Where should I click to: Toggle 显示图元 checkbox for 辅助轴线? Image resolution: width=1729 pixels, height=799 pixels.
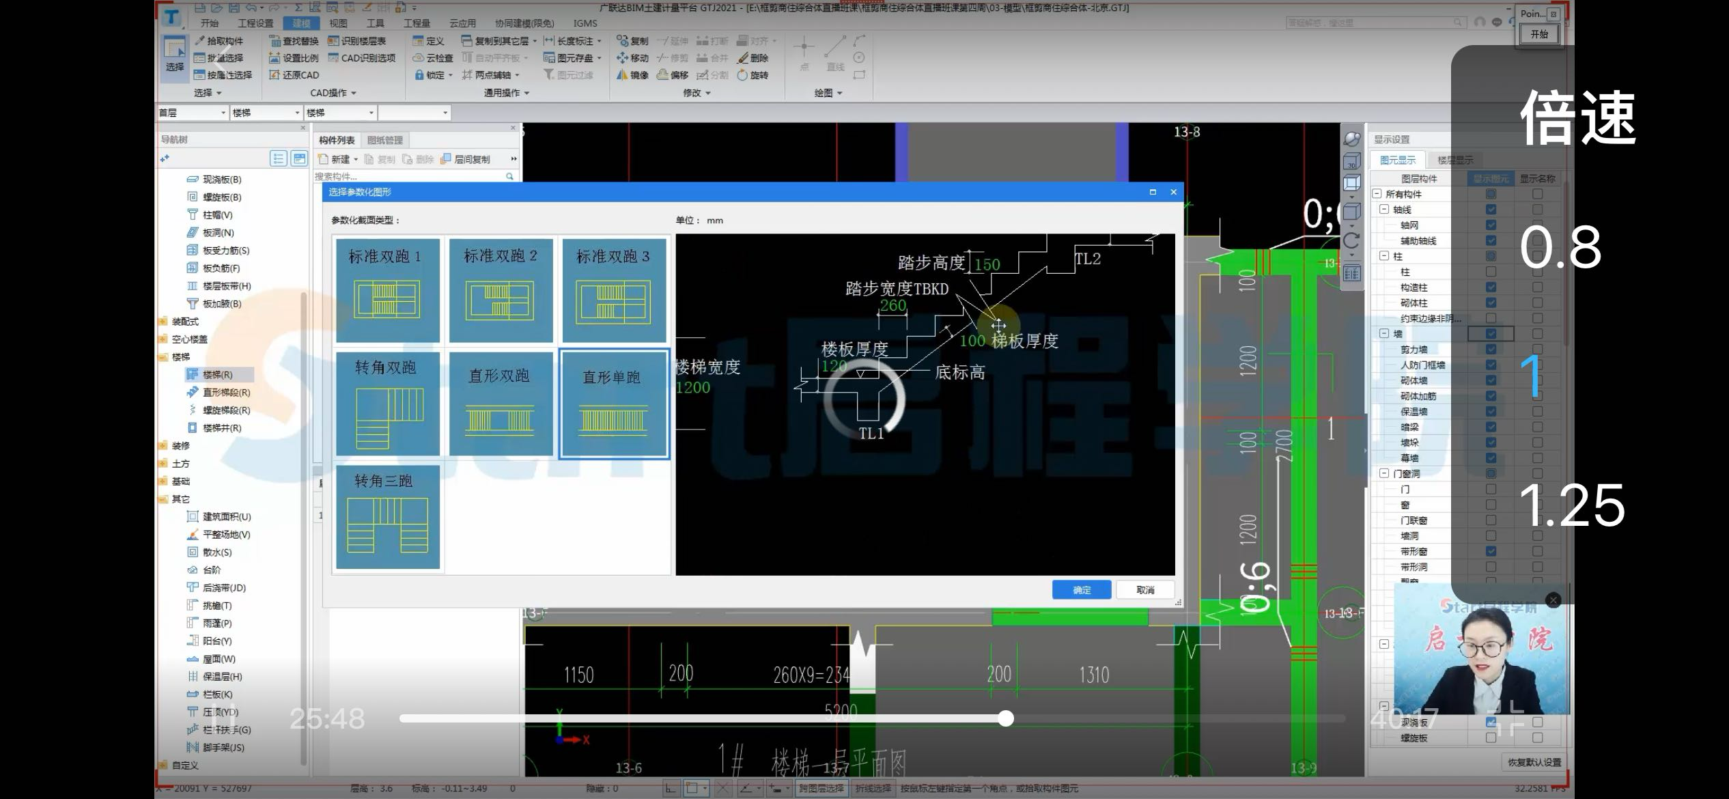pyautogui.click(x=1491, y=240)
